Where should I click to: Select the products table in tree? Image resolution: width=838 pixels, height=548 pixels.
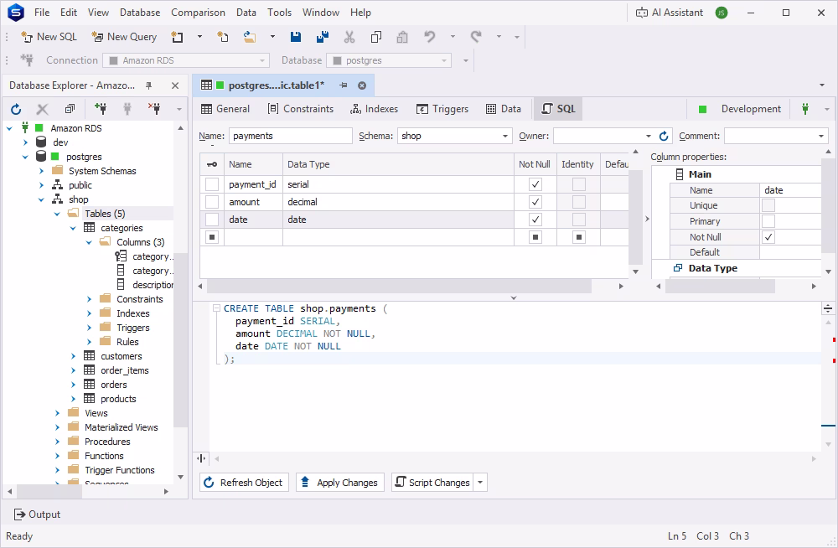pos(118,399)
